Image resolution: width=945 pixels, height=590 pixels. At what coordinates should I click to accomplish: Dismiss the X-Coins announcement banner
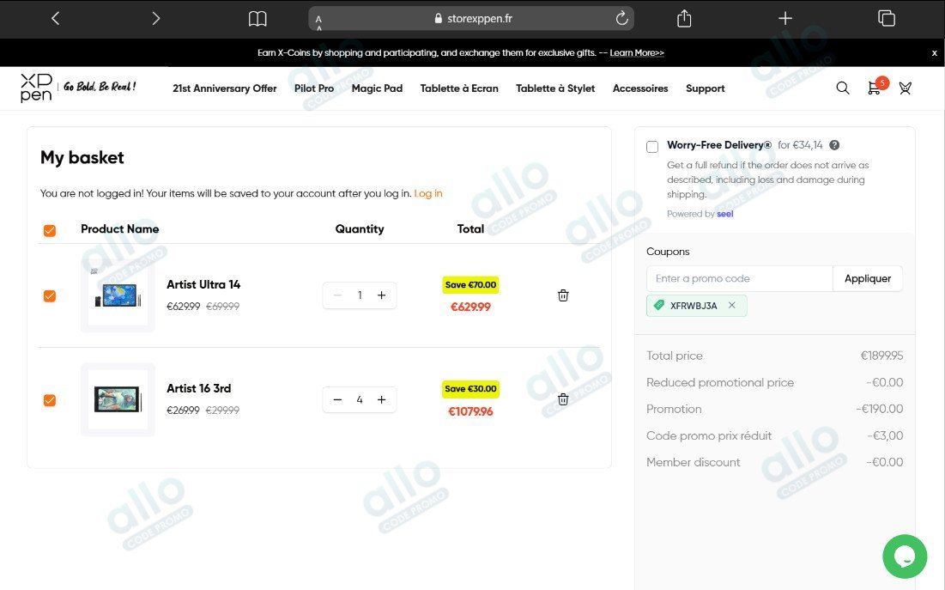pyautogui.click(x=934, y=53)
